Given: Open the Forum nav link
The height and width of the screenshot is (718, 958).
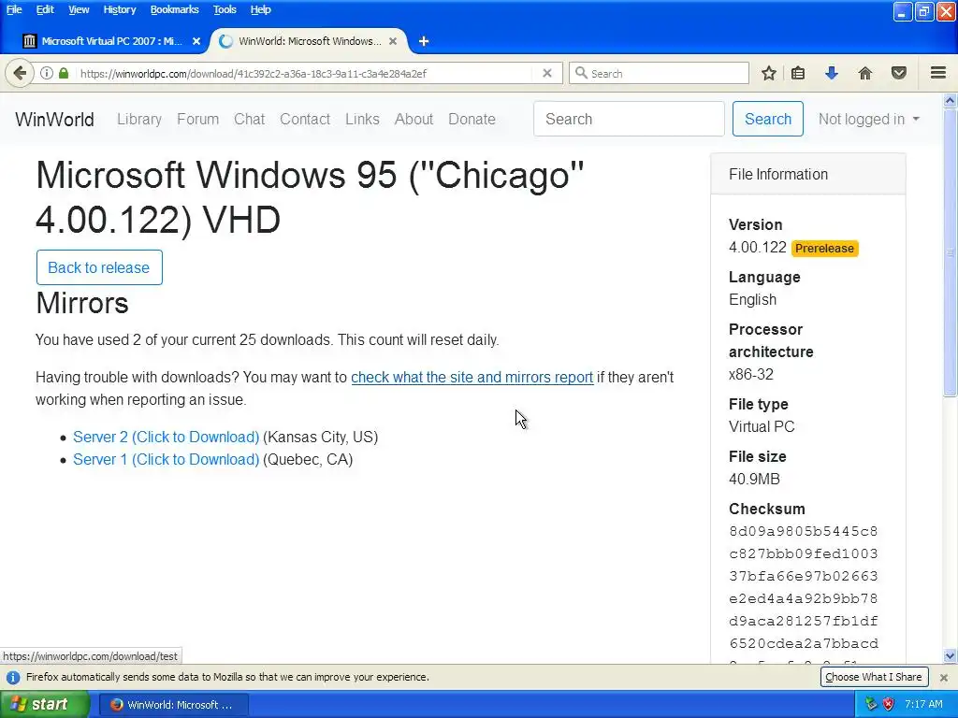Looking at the screenshot, I should [x=198, y=119].
